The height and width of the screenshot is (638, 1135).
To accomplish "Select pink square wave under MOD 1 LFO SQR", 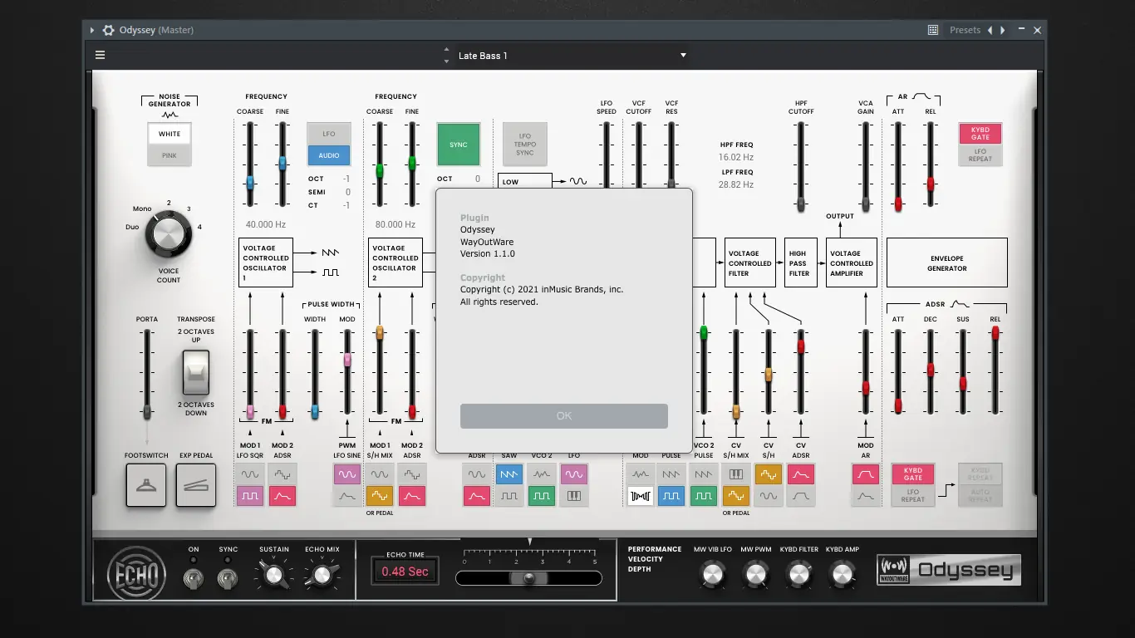I will (250, 496).
